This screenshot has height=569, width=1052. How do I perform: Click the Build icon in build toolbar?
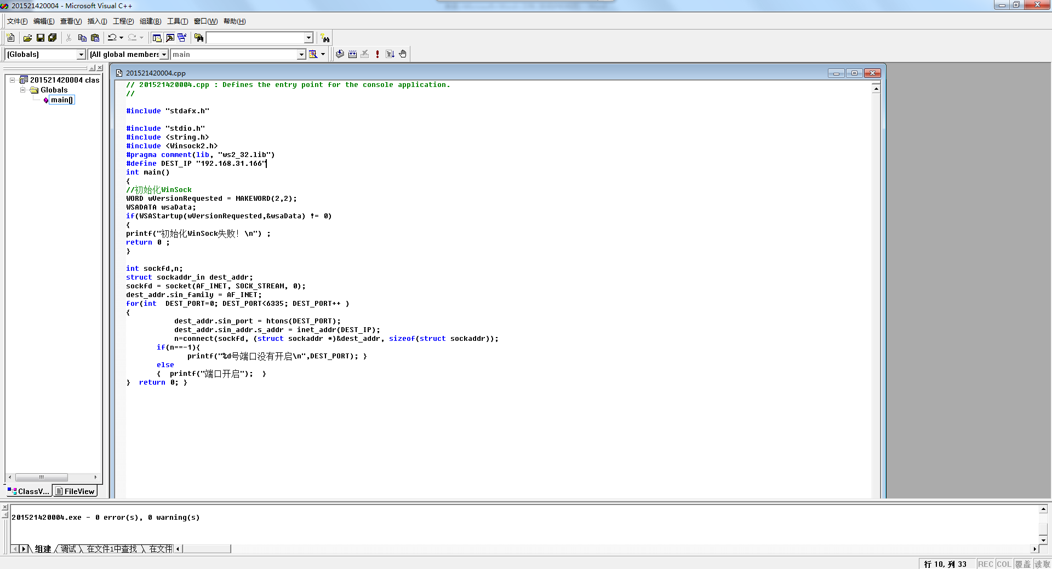[352, 54]
